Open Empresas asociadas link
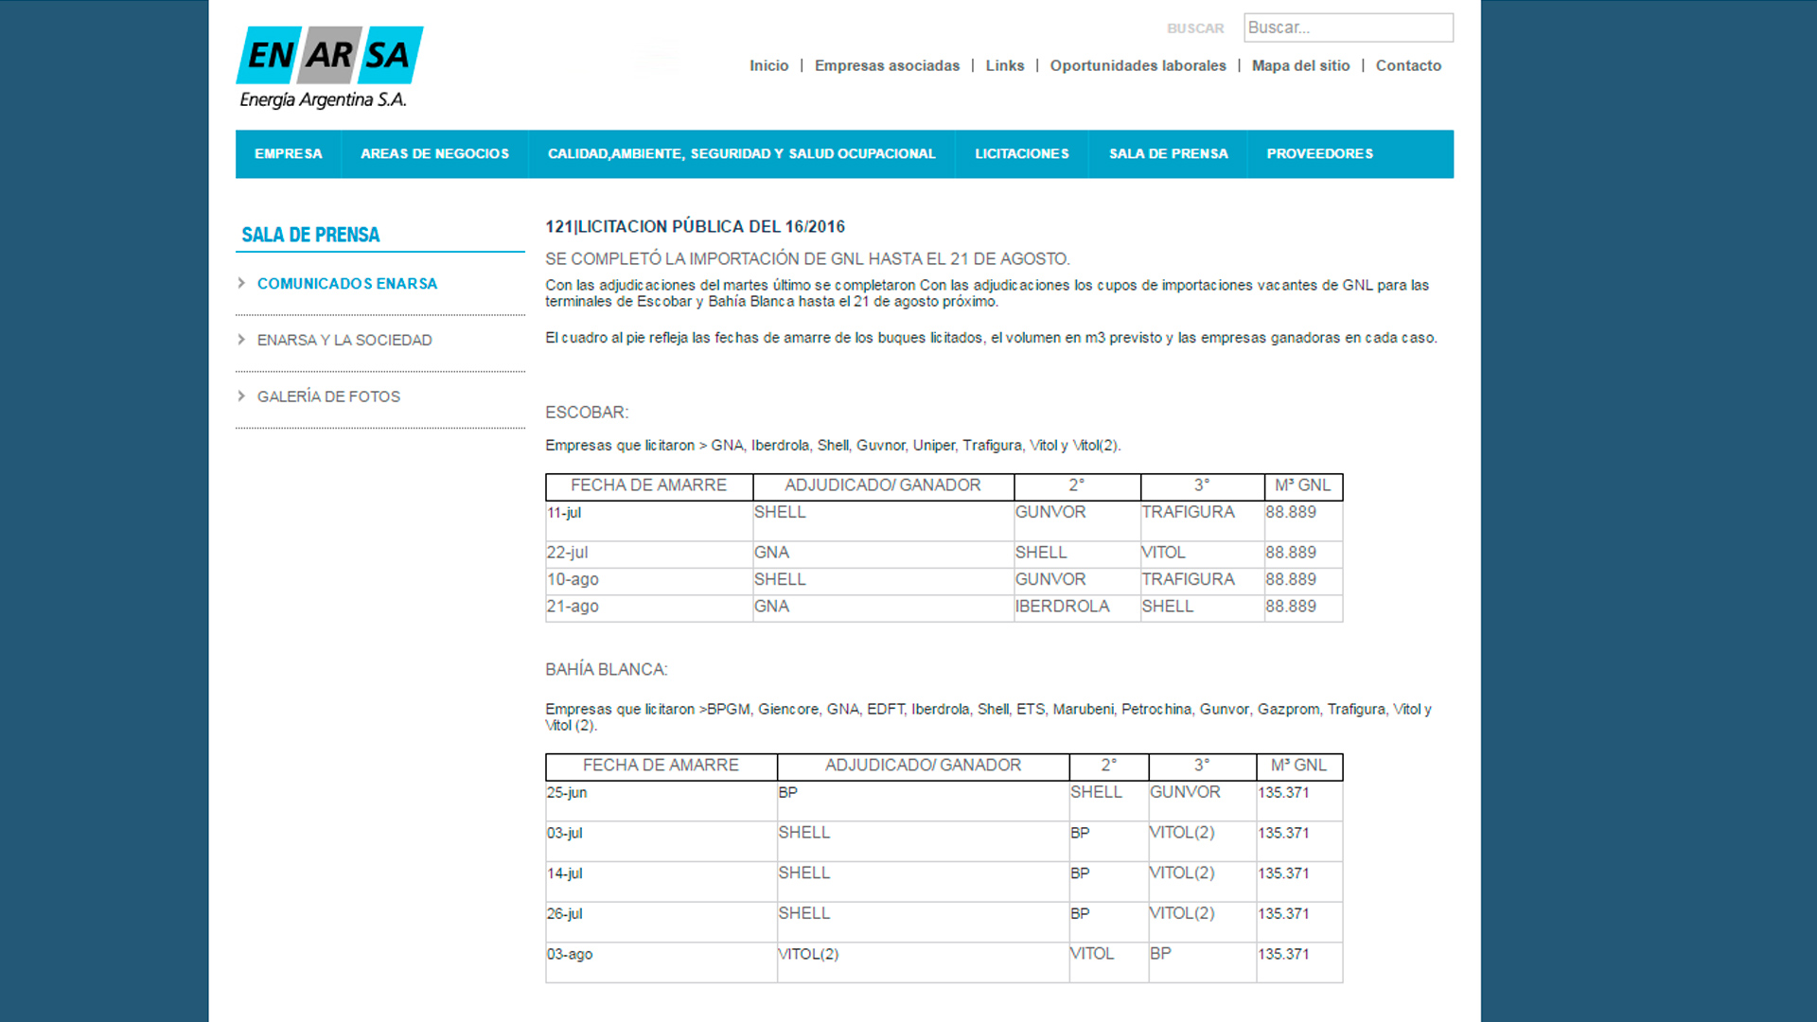The height and width of the screenshot is (1022, 1817). 887,65
